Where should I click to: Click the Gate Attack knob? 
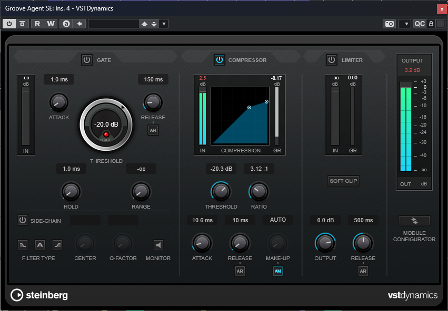(59, 102)
